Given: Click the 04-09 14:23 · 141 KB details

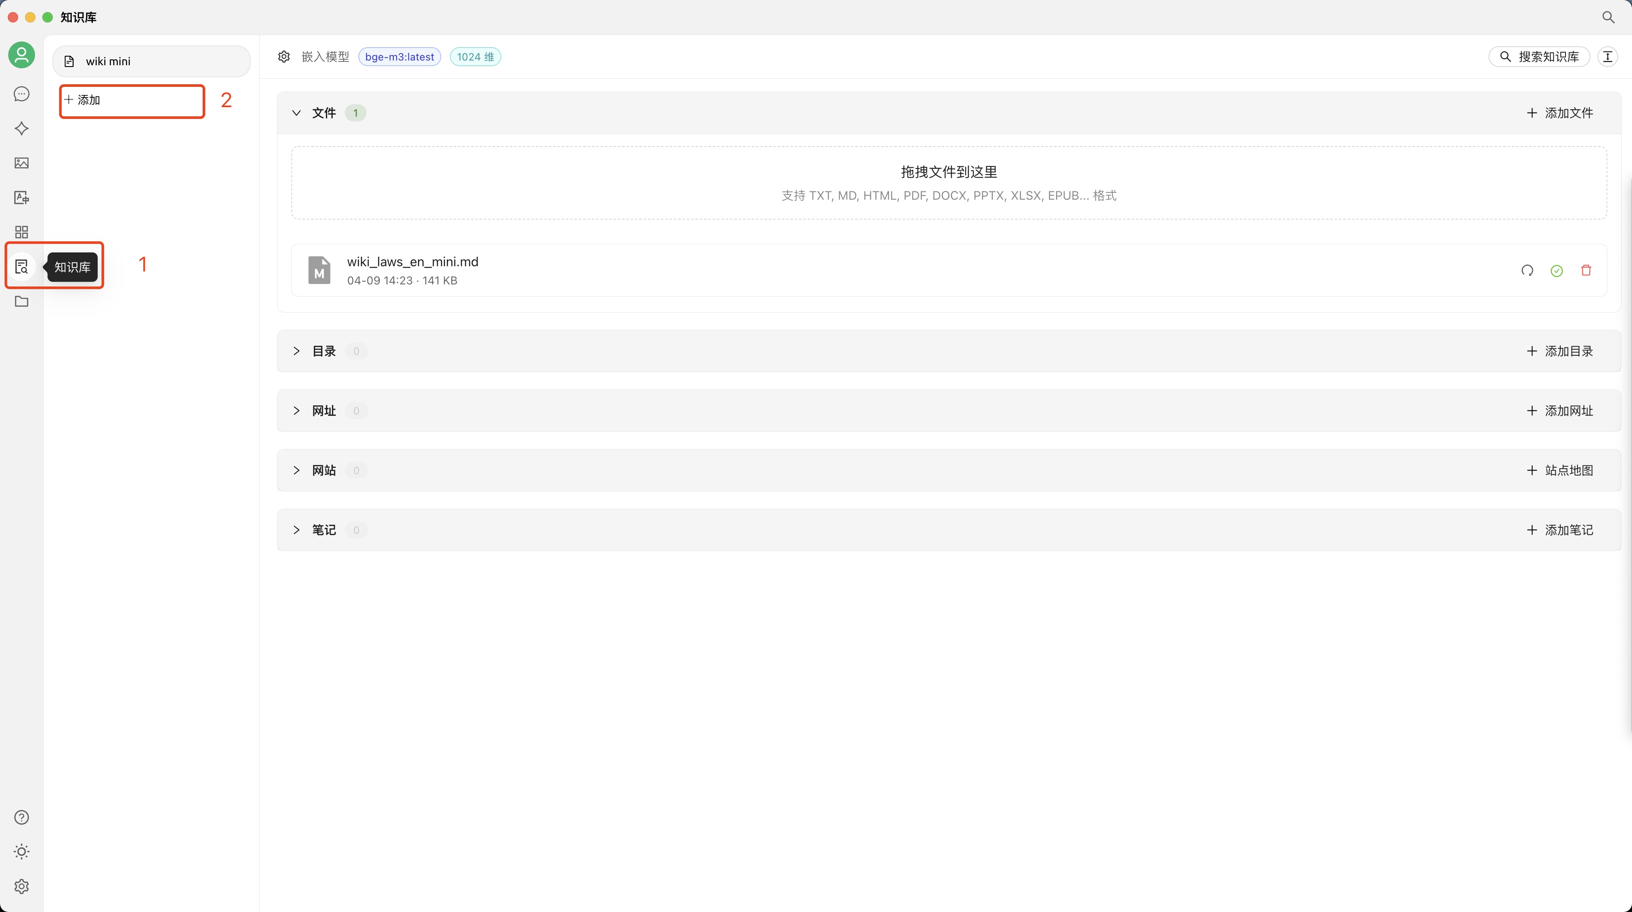Looking at the screenshot, I should 402,281.
